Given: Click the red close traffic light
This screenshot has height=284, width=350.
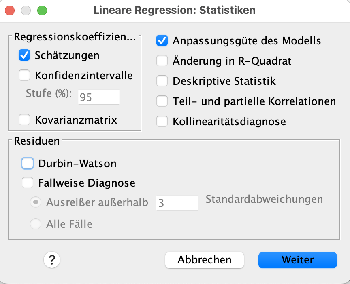Looking at the screenshot, I should [10, 11].
